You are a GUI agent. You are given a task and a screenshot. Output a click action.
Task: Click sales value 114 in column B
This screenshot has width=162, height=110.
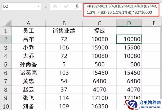pyautogui.click(x=64, y=98)
